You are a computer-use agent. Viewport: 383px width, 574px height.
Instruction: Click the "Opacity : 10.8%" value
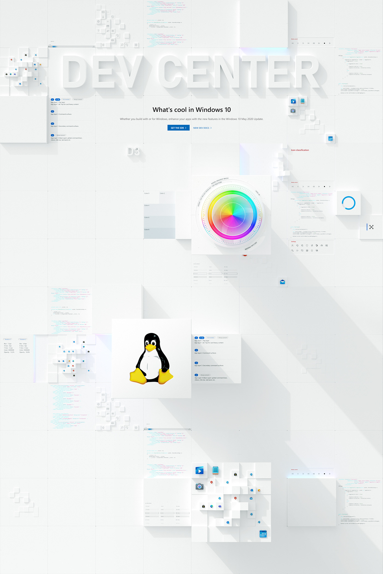click(25, 352)
